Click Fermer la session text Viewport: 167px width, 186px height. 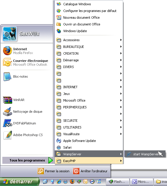pyautogui.click(x=57, y=171)
